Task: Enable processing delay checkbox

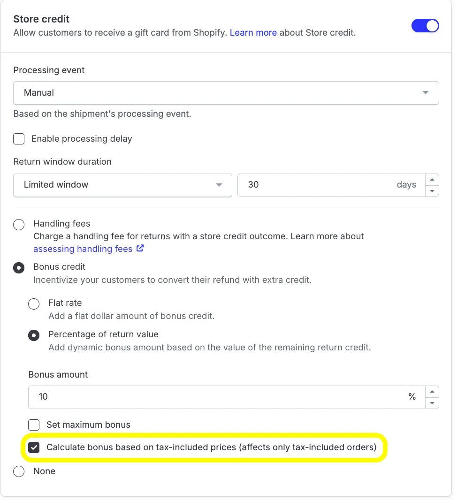Action: [19, 139]
